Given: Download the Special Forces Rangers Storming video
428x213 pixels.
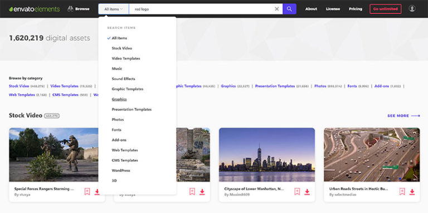Looking at the screenshot, I should coord(97,192).
